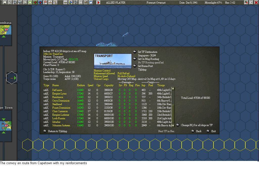
Task: Toggle the No Auto-Disband setting
Action: [x=126, y=76]
